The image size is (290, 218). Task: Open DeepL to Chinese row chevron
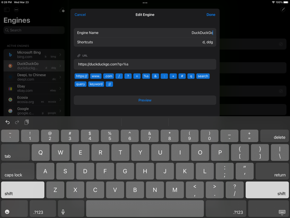point(60,77)
